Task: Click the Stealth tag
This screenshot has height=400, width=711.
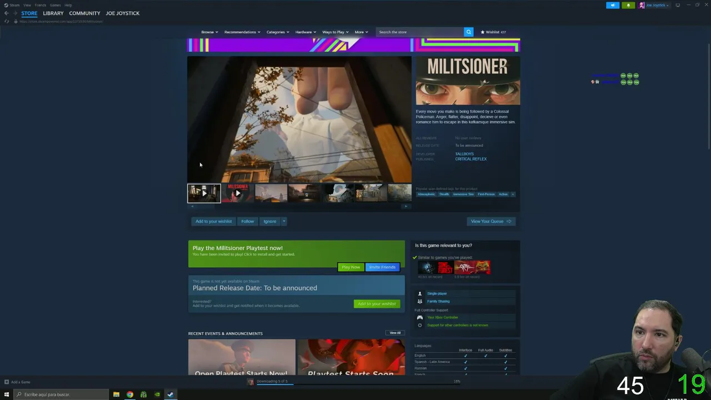Action: pos(444,194)
